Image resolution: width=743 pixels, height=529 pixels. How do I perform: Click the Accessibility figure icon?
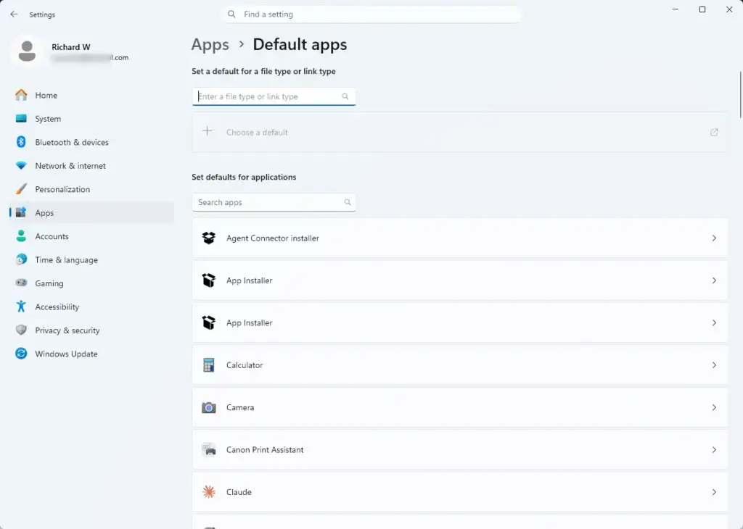(x=21, y=306)
